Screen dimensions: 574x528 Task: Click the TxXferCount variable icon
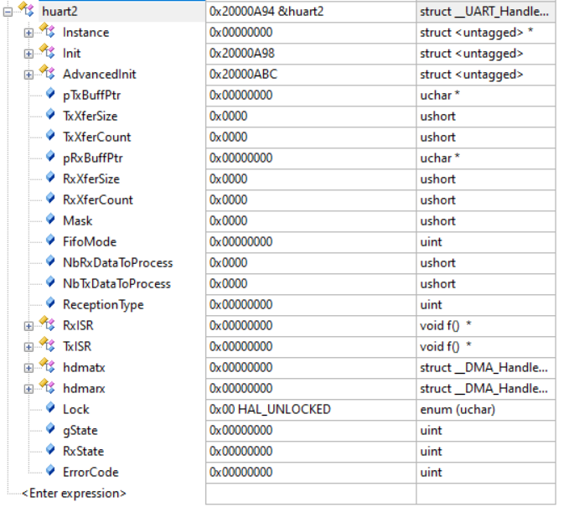coord(50,136)
